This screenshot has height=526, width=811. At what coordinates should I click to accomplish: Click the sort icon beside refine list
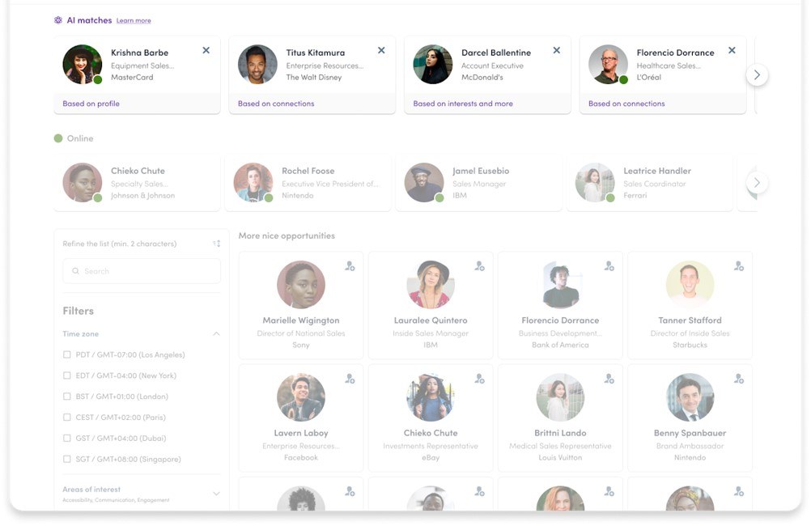click(216, 244)
